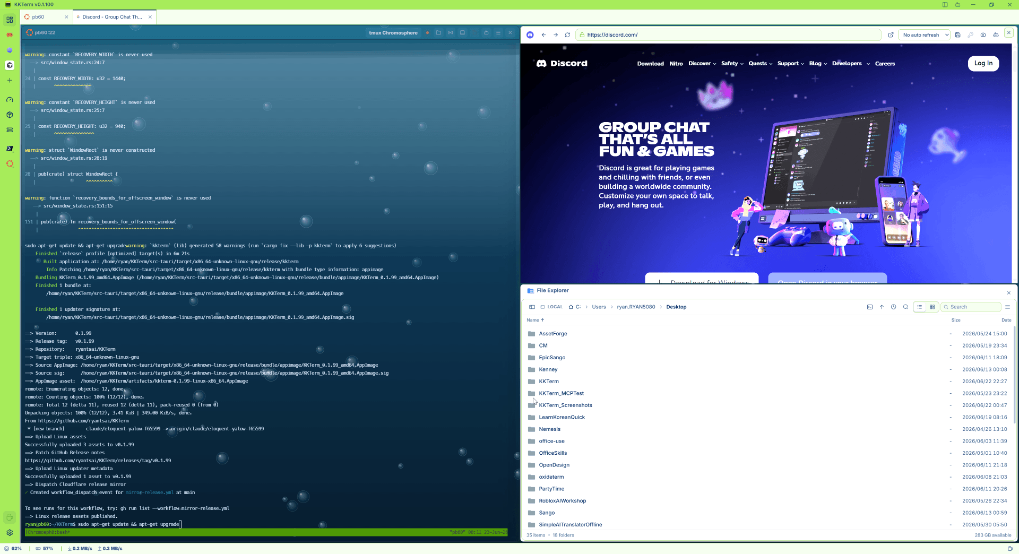Image resolution: width=1019 pixels, height=554 pixels.
Task: Click the broadcast icon in terminal header
Action: (x=451, y=33)
